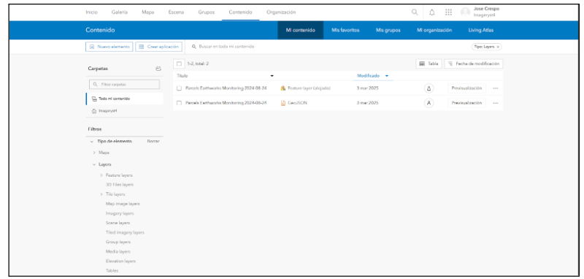This screenshot has width=584, height=279.
Task: Click owner share icon in Feature layer row
Action: tap(429, 88)
